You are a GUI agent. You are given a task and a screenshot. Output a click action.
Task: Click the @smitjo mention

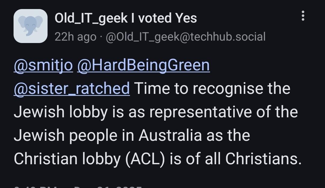[43, 66]
